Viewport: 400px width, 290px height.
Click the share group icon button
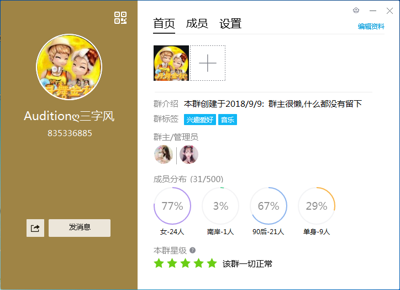click(x=35, y=228)
